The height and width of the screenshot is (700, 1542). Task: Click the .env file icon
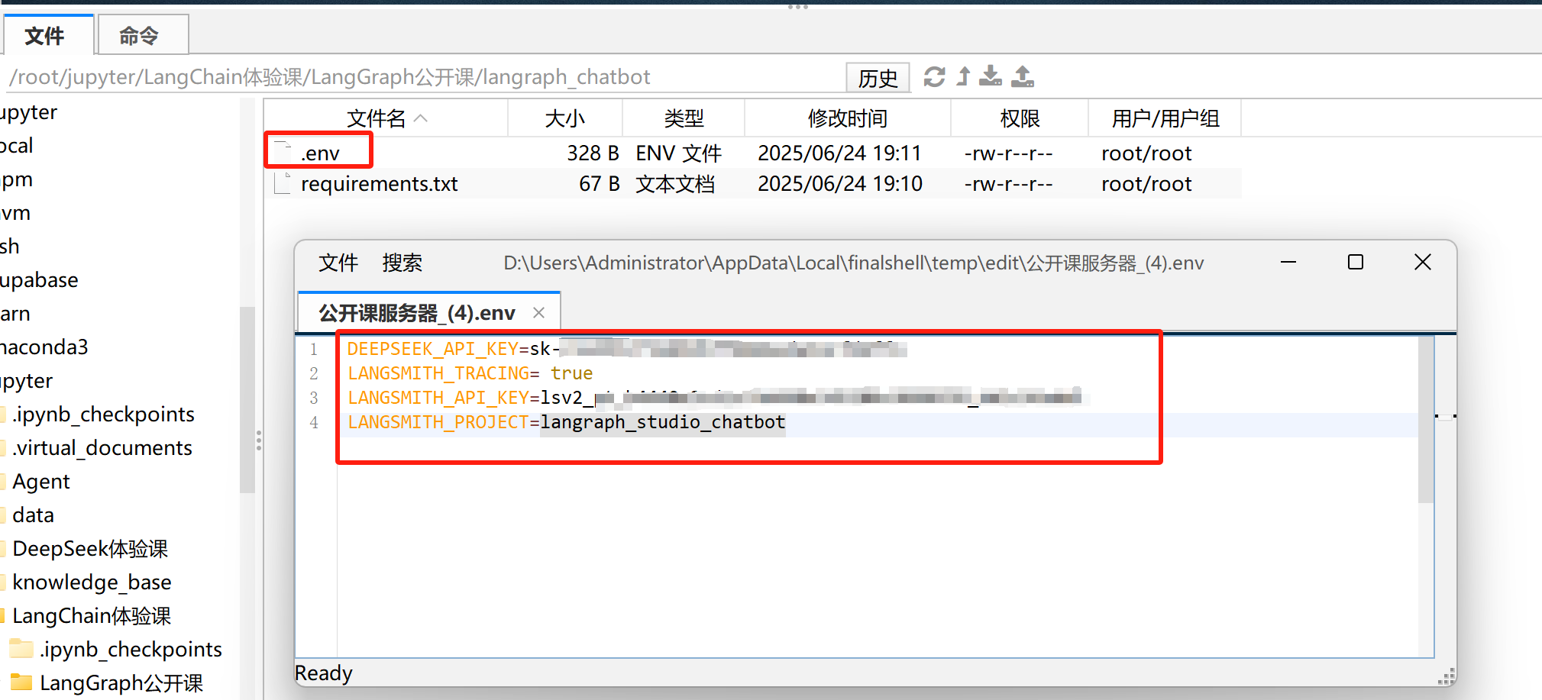click(x=283, y=152)
